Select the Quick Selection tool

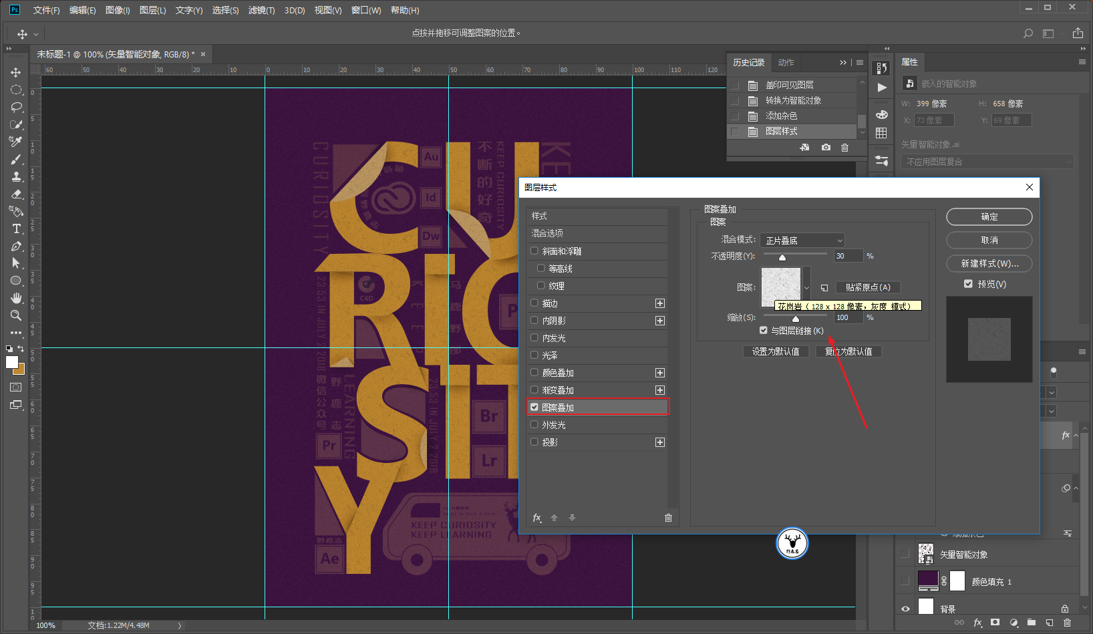pyautogui.click(x=16, y=124)
